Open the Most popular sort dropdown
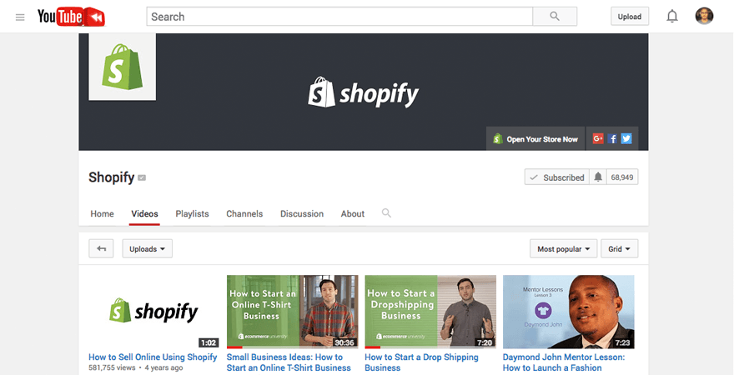734x375 pixels. [x=564, y=248]
